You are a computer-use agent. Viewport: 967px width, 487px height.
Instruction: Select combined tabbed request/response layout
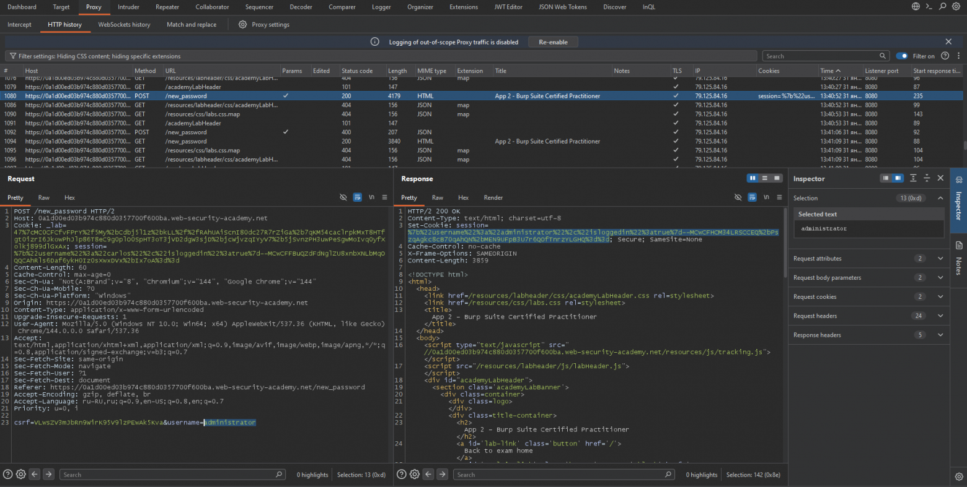point(776,178)
